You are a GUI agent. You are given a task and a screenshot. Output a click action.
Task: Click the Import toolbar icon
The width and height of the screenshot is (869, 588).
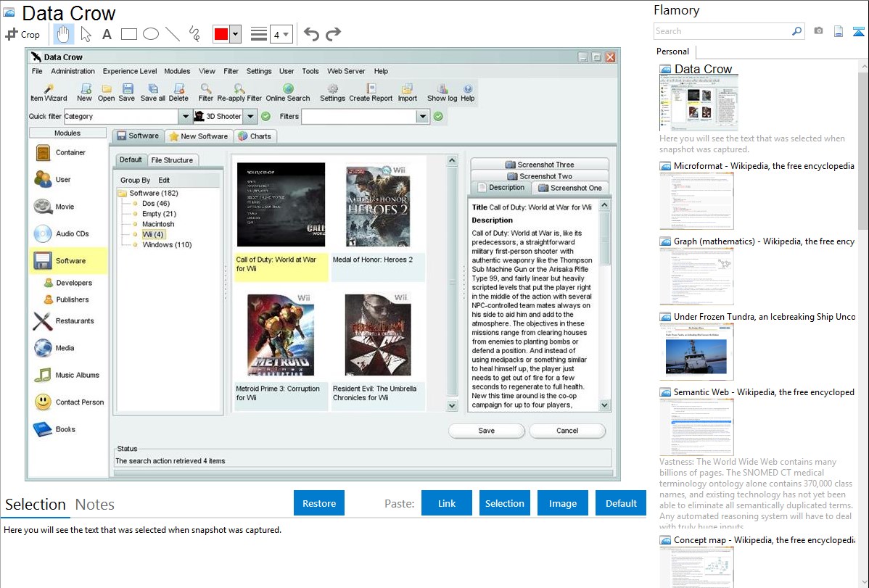408,93
